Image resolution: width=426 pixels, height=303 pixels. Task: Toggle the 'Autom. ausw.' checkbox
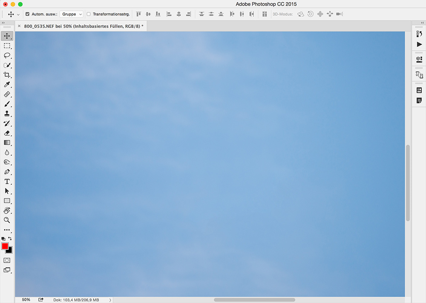[27, 14]
